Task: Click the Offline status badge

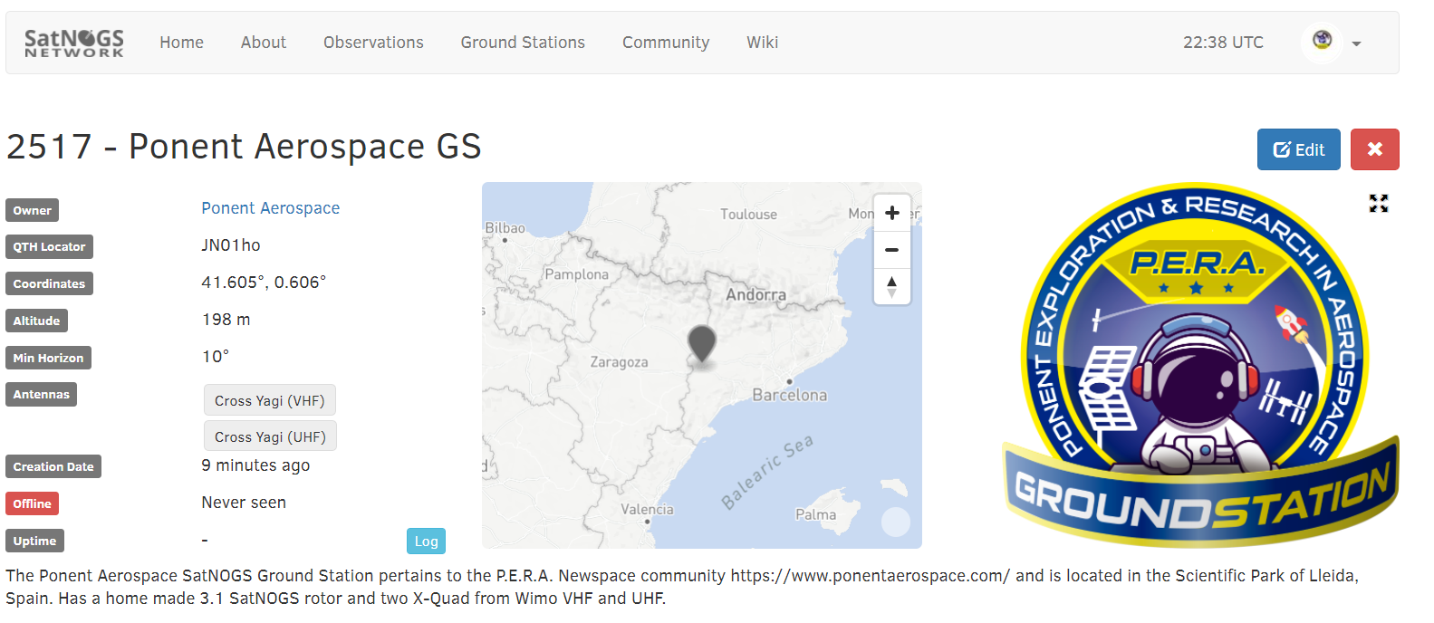Action: [33, 503]
